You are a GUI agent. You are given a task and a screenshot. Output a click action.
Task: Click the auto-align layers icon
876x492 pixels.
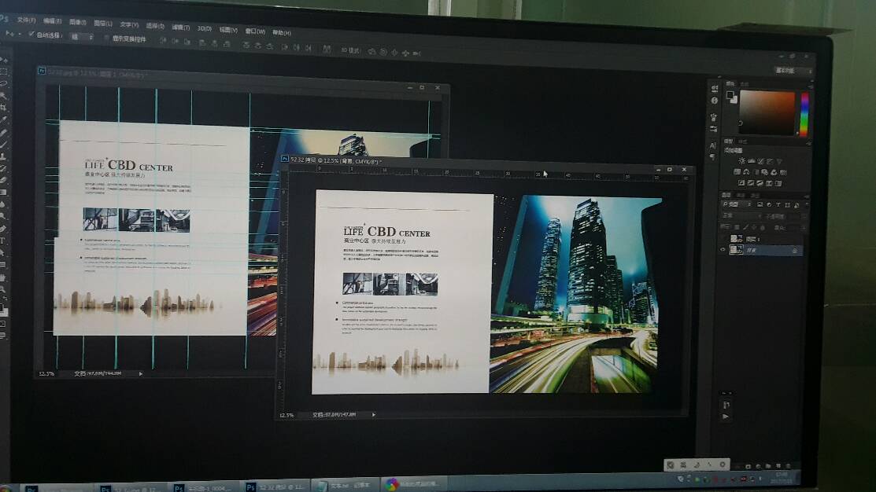[x=327, y=49]
